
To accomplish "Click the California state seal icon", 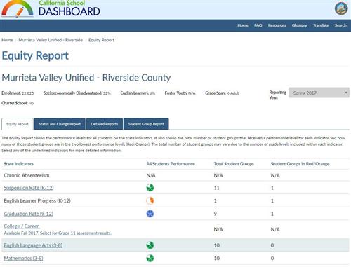I will pyautogui.click(x=341, y=8).
